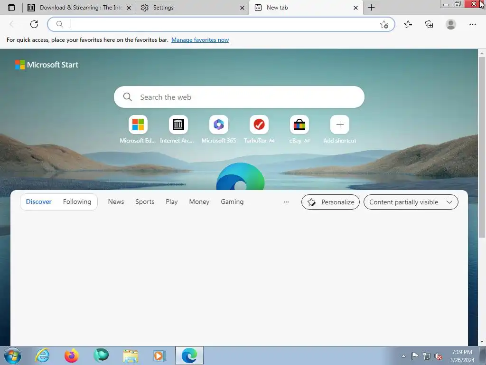Click the network tray icon
Image resolution: width=486 pixels, height=365 pixels.
pyautogui.click(x=427, y=356)
